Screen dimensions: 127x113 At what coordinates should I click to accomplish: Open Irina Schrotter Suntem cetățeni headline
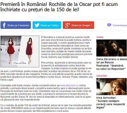tap(110, 103)
